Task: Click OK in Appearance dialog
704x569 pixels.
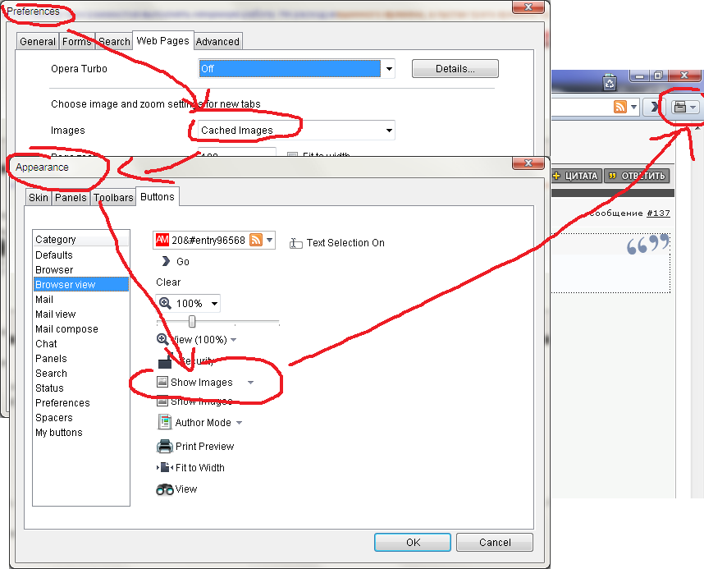Action: pyautogui.click(x=413, y=543)
